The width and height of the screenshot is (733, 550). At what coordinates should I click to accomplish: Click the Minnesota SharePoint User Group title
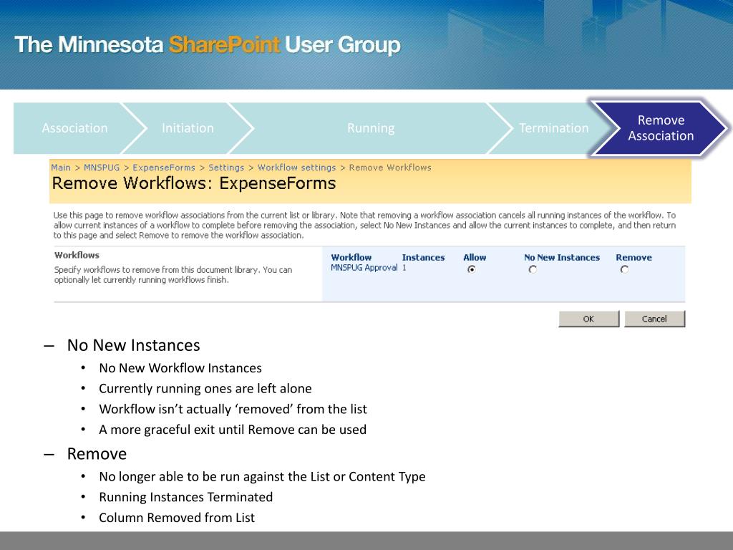tap(208, 45)
